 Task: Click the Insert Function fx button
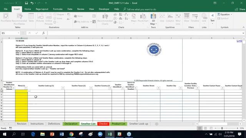click(x=43, y=33)
